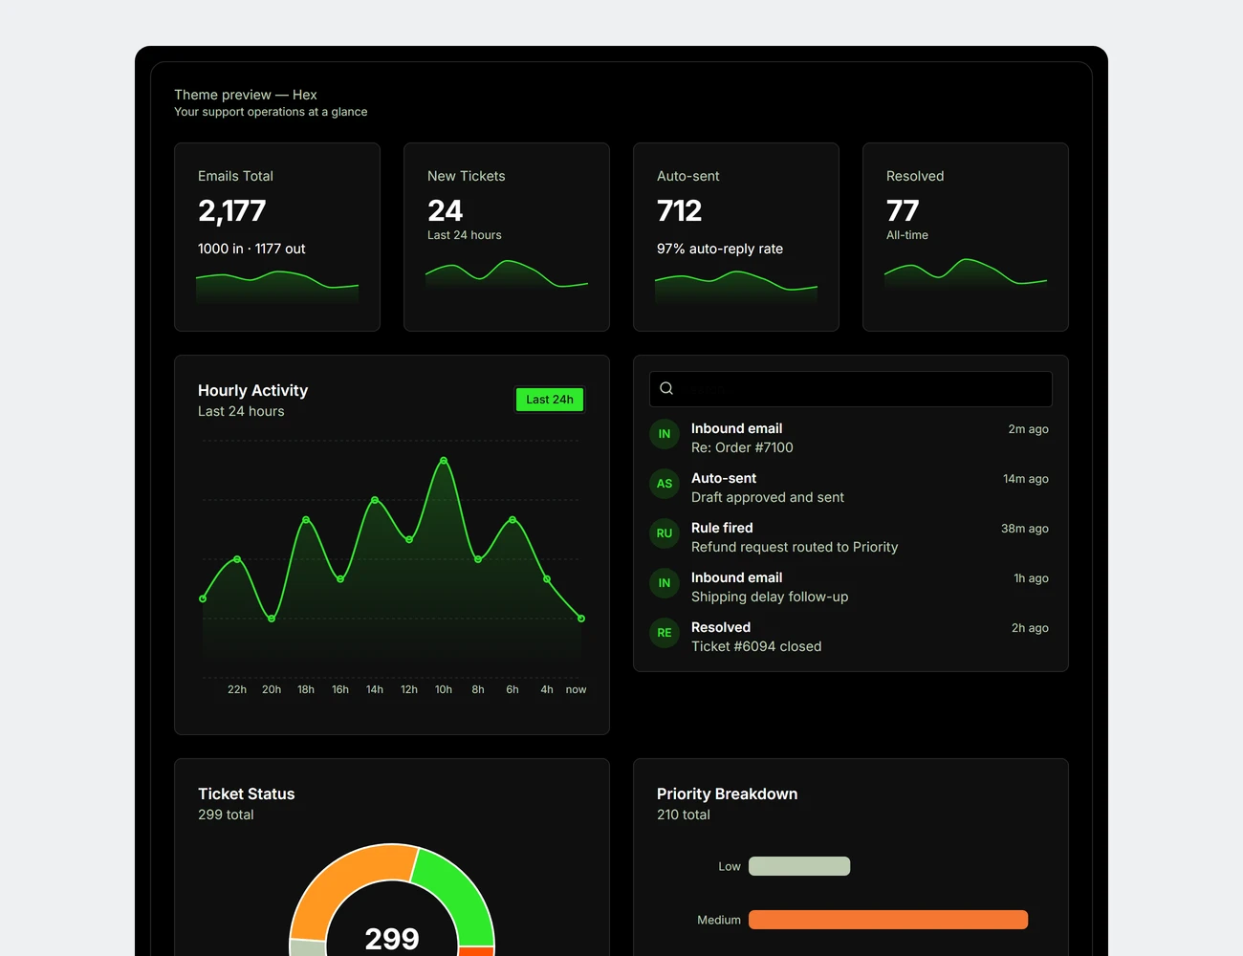Click the "77" resolved value
Viewport: 1243px width, 956px height.
point(903,210)
